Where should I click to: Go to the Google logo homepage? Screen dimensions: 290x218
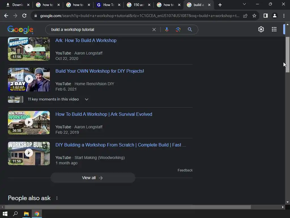(20, 30)
